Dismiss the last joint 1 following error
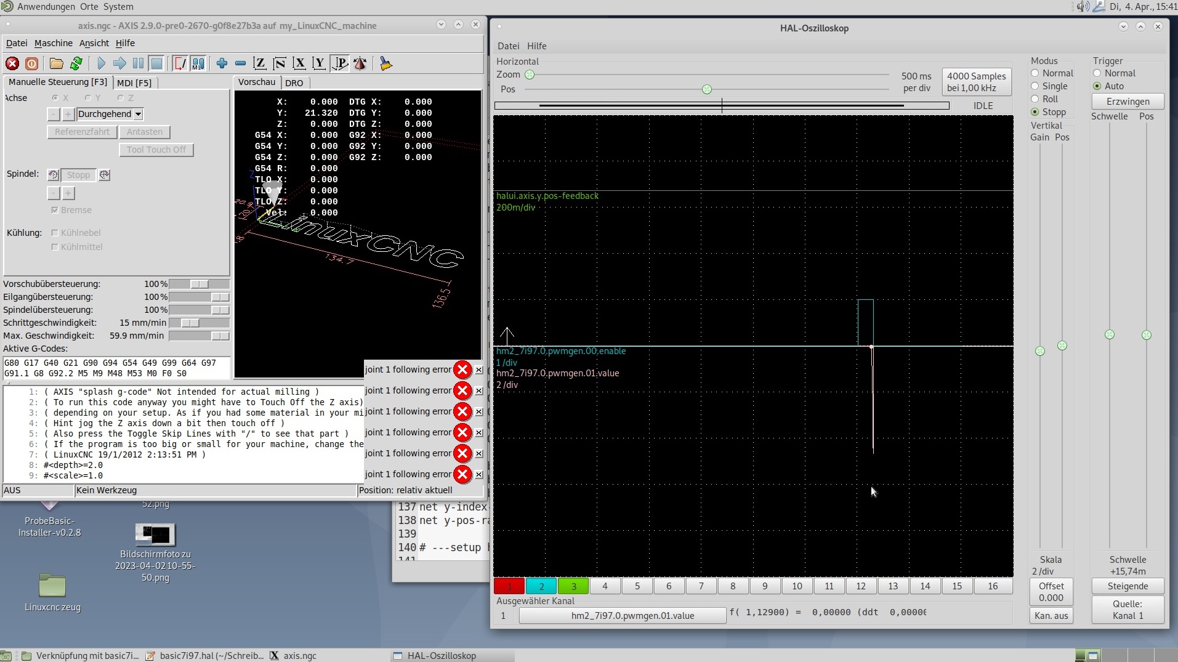This screenshot has height=662, width=1178. click(x=479, y=475)
